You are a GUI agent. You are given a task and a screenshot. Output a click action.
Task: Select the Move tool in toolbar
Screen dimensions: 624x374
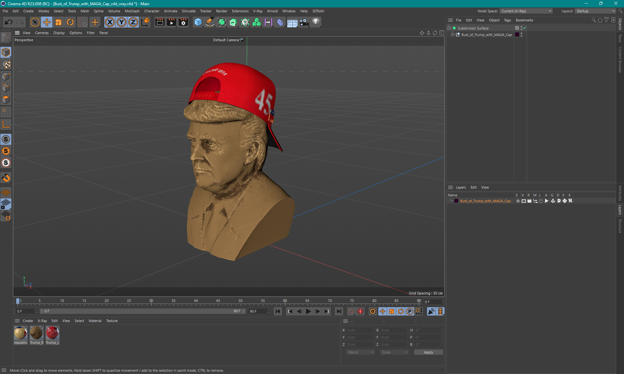click(47, 22)
